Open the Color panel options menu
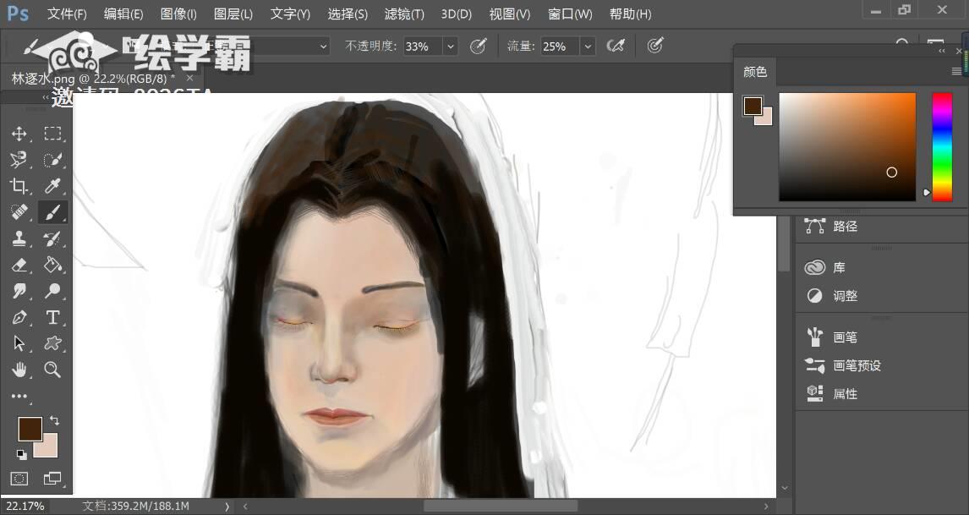This screenshot has height=515, width=969. (956, 72)
